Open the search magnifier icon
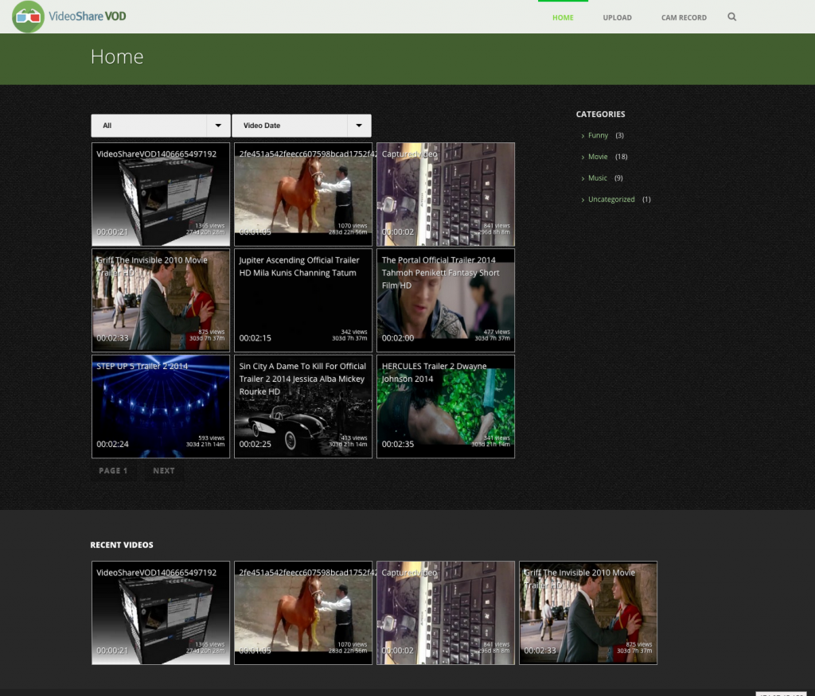The image size is (815, 696). click(732, 17)
